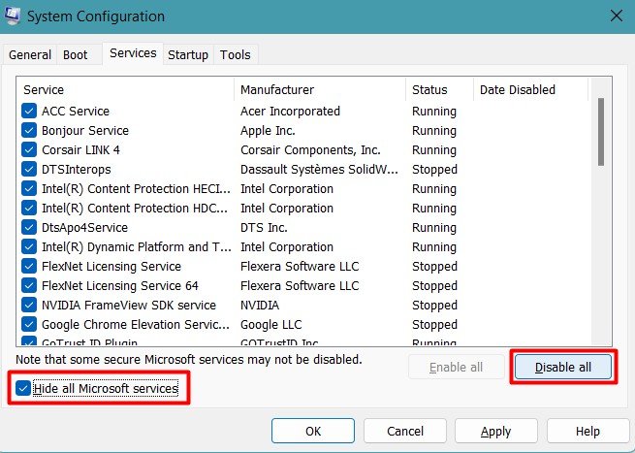Toggle Intel Content Protection HDC checkbox
The width and height of the screenshot is (635, 453).
click(29, 208)
